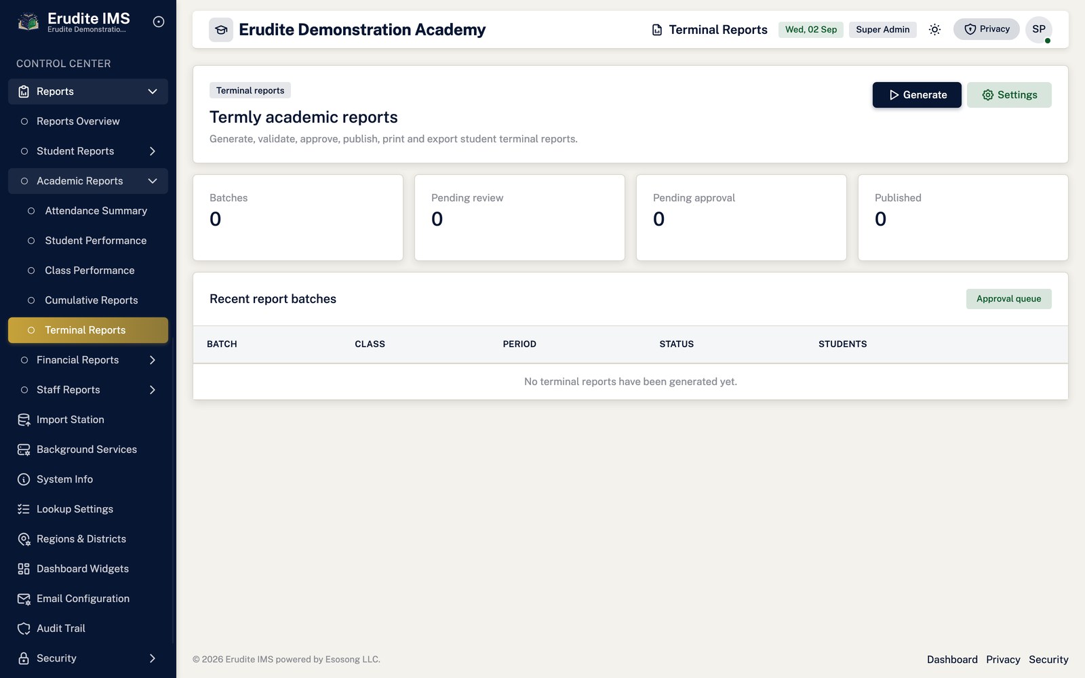1085x678 pixels.
Task: Click the Published stat card
Action: [x=963, y=218]
